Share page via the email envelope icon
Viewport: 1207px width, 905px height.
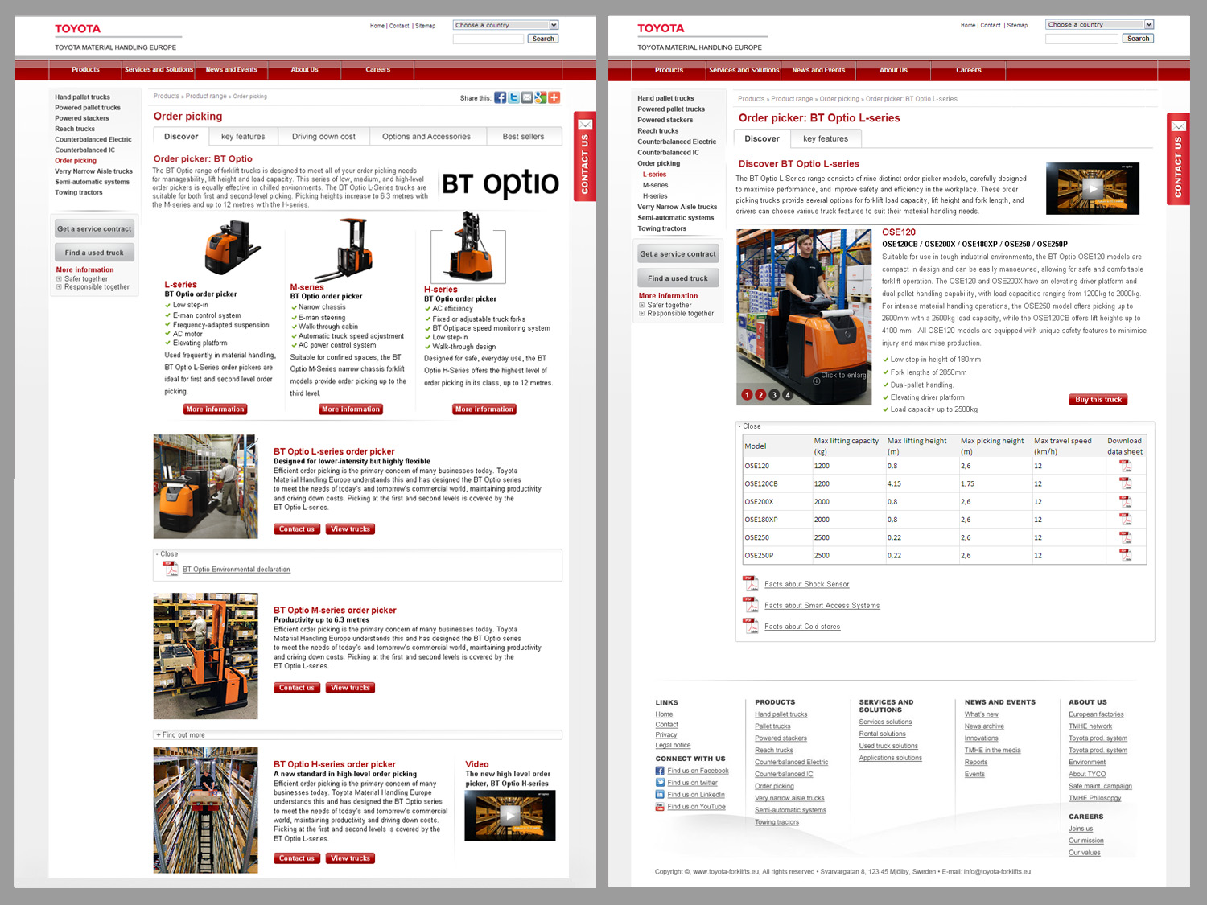pos(527,98)
